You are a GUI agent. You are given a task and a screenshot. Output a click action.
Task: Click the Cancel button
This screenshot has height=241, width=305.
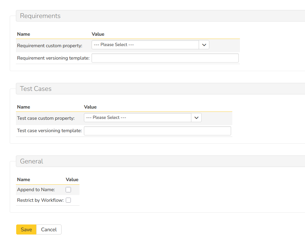tap(49, 229)
